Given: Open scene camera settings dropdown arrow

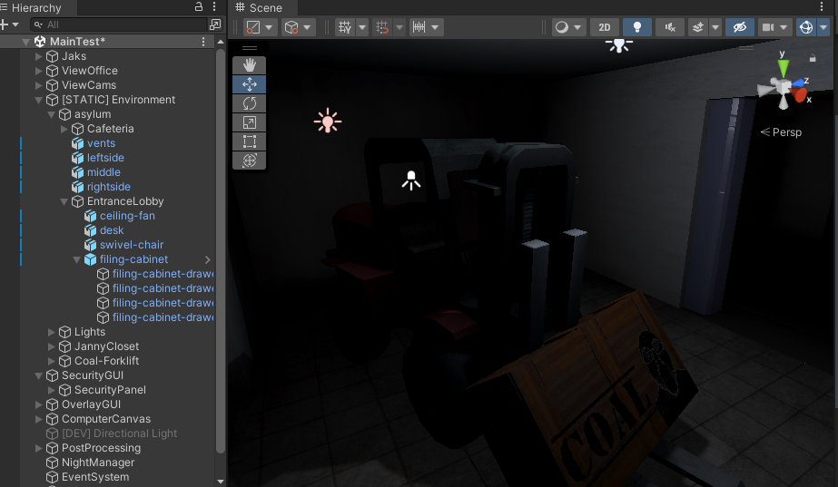Looking at the screenshot, I should pyautogui.click(x=784, y=27).
